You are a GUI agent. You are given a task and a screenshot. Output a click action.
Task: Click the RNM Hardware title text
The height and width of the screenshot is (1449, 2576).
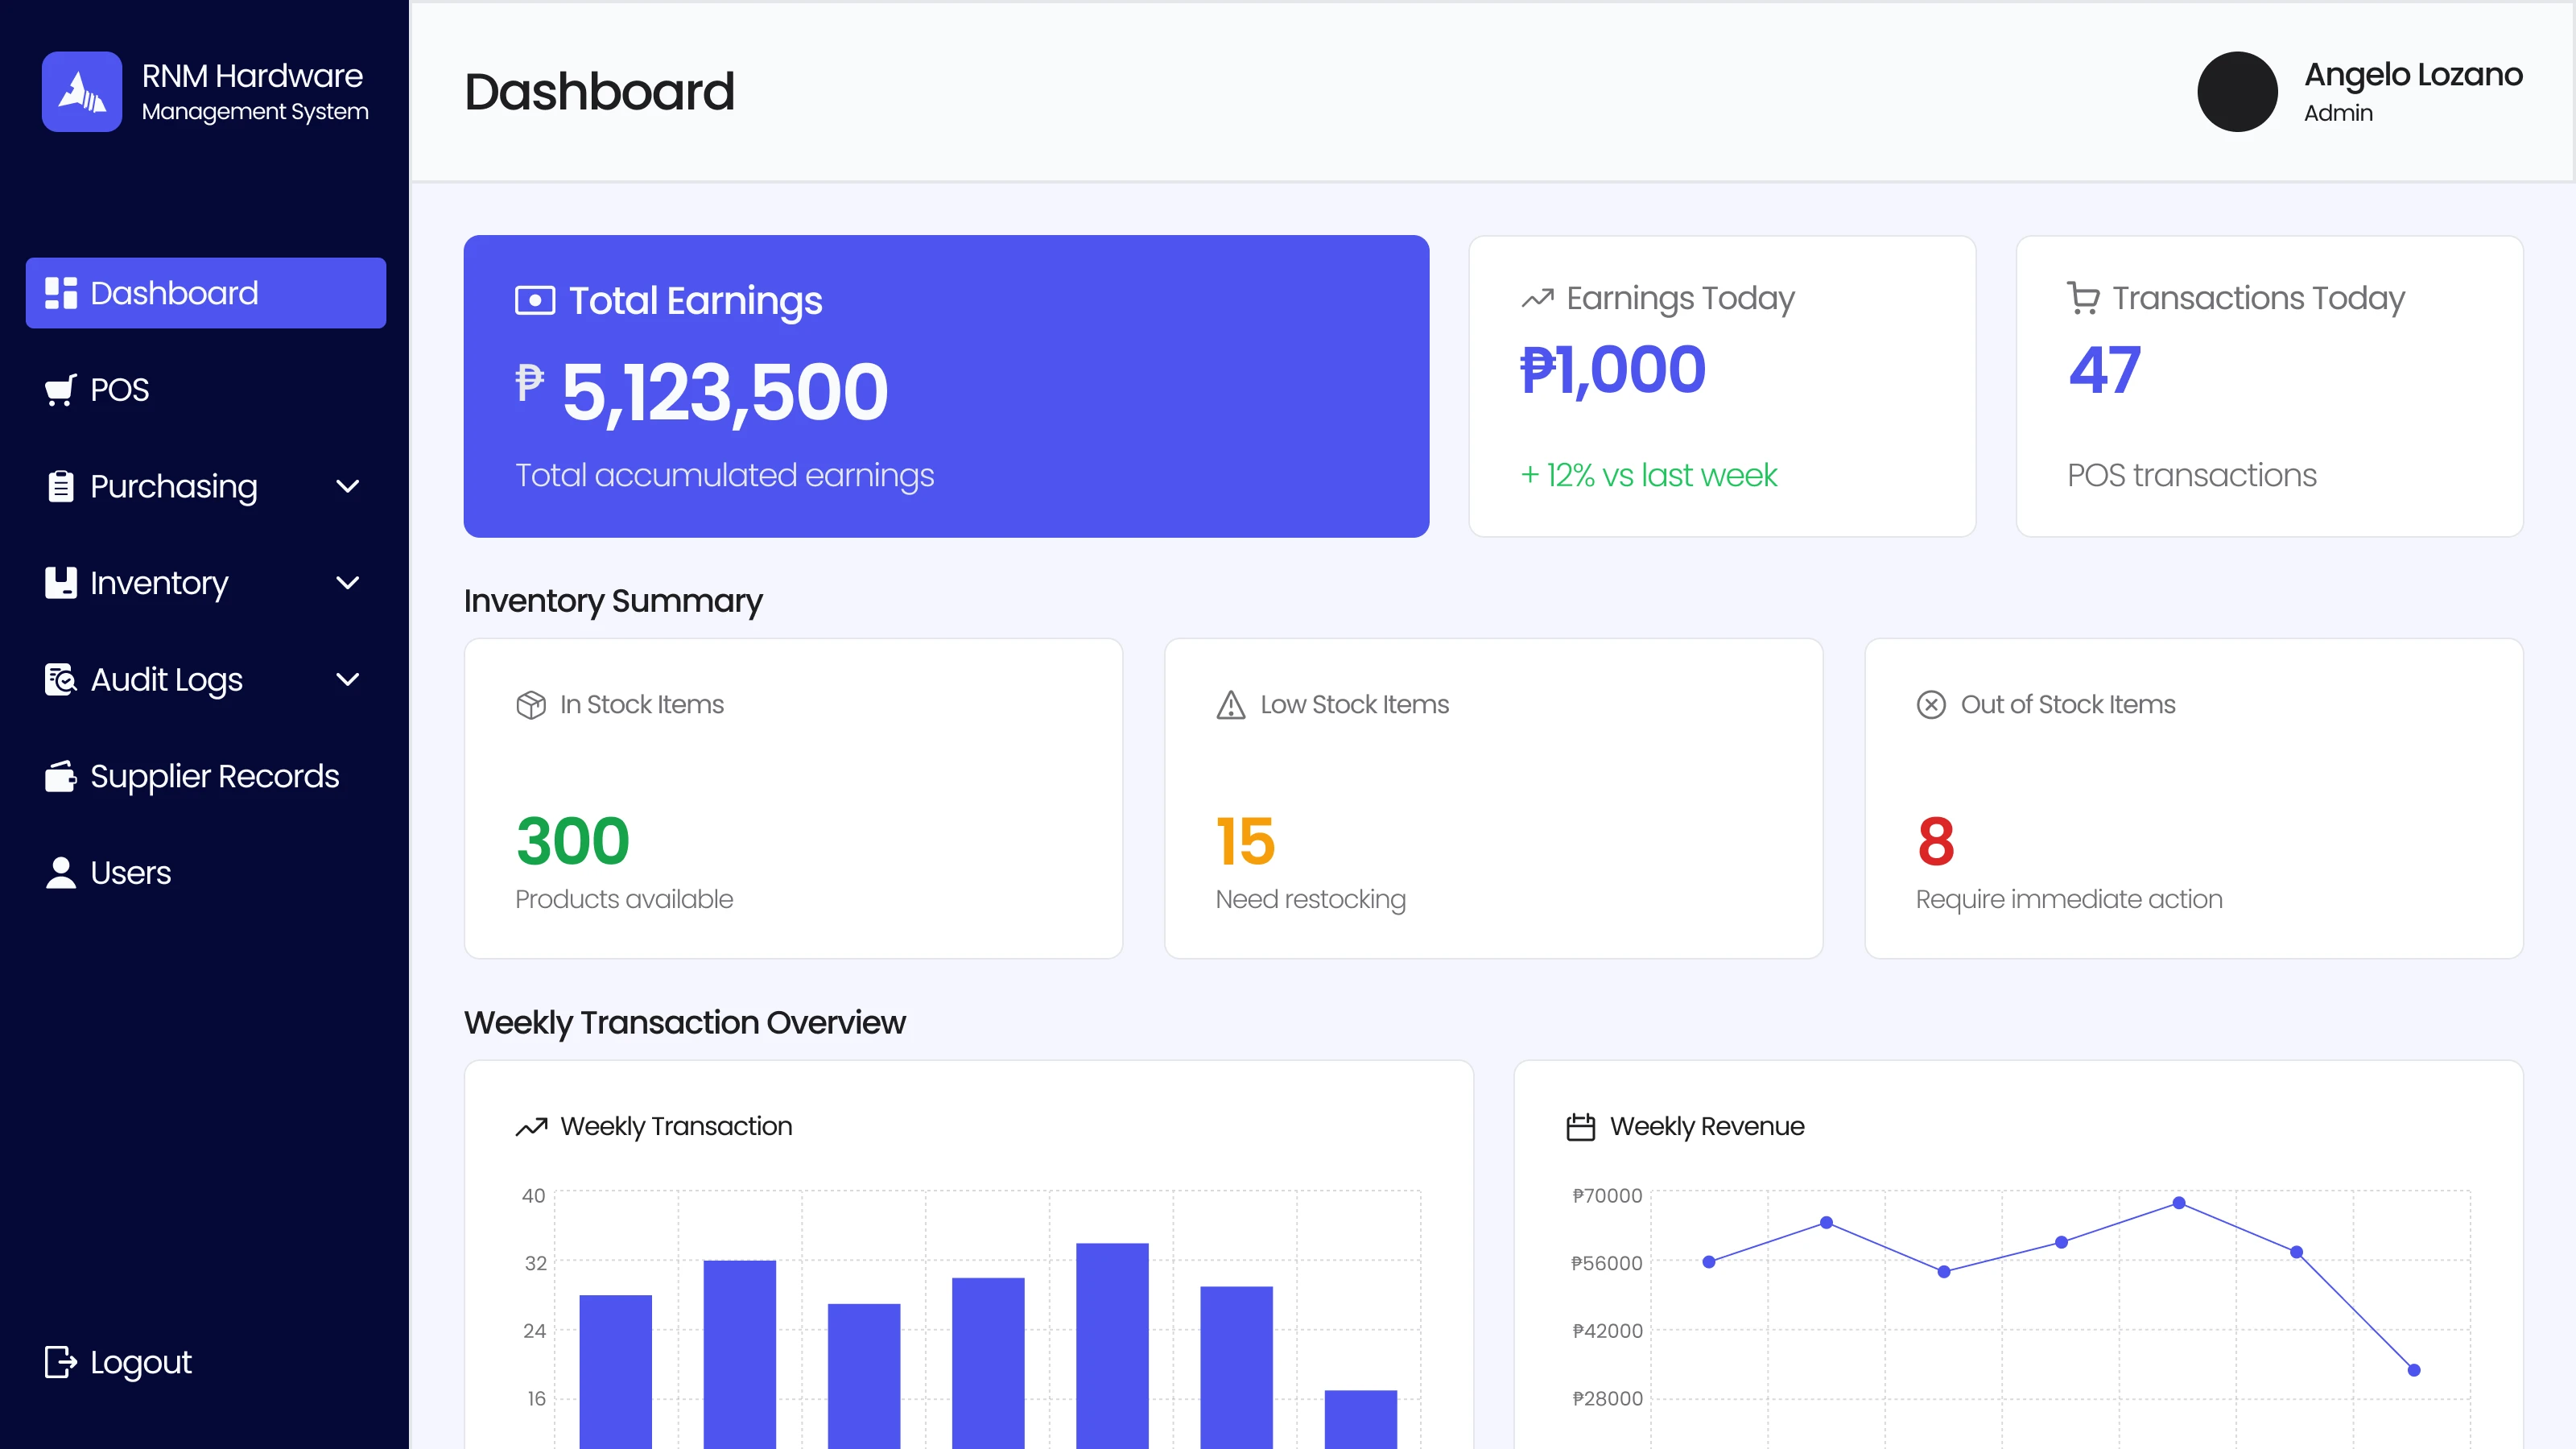[x=252, y=75]
